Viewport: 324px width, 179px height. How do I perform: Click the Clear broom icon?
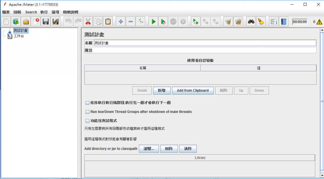[x=228, y=22]
